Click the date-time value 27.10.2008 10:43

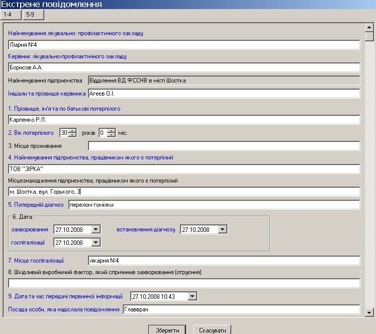click(153, 297)
